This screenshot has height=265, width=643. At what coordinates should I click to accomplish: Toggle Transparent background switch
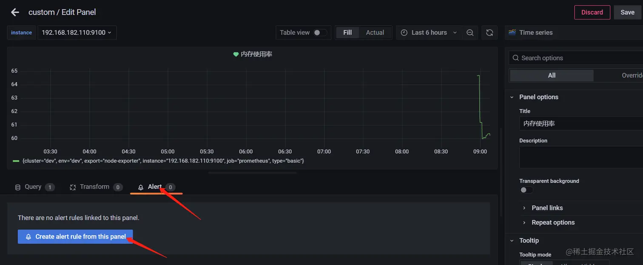(526, 190)
